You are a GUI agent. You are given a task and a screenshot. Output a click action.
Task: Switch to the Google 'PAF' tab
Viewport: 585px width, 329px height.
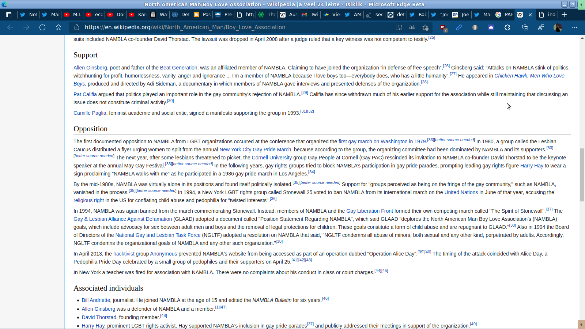click(504, 15)
